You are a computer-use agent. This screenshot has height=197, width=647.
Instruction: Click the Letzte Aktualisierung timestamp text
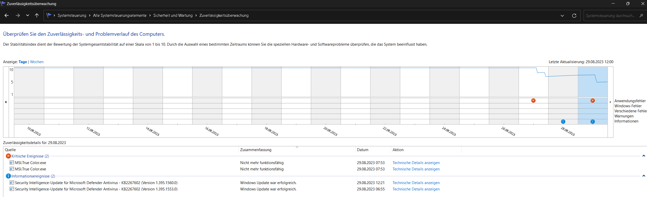pos(581,62)
